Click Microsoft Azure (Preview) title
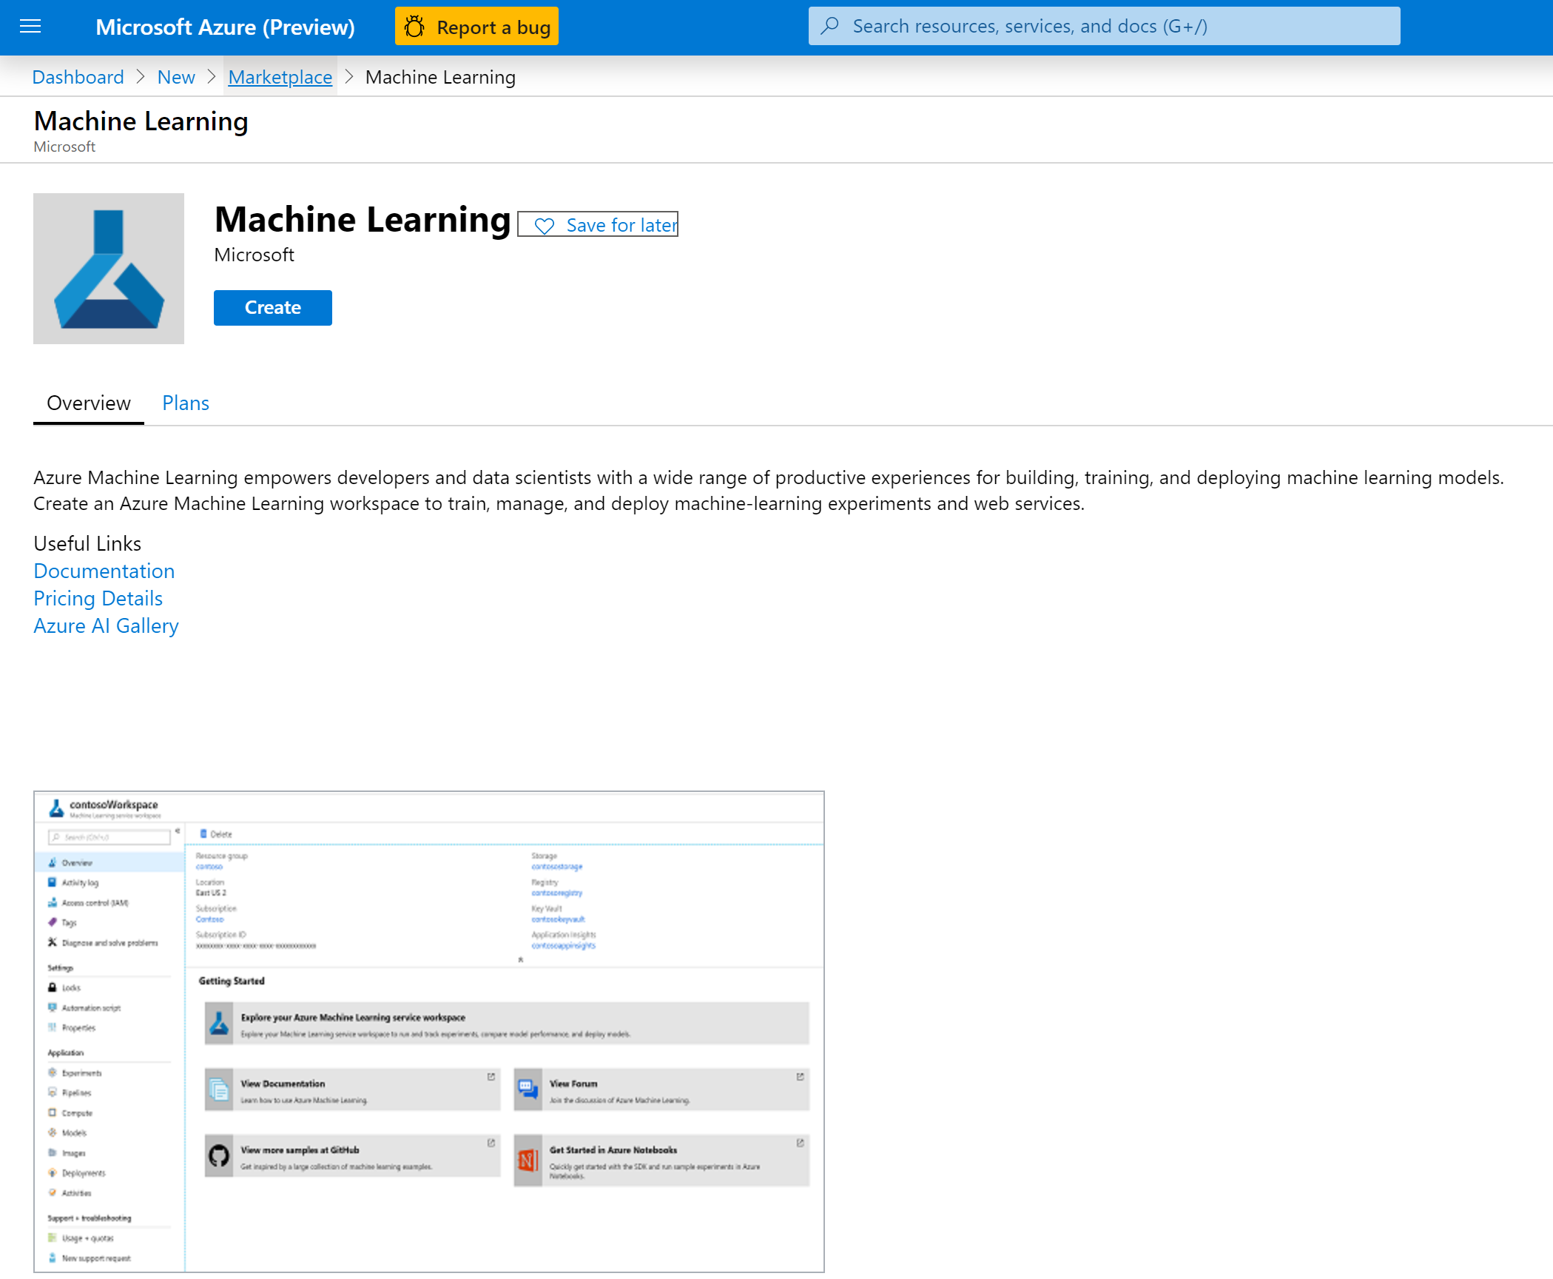The height and width of the screenshot is (1279, 1553). point(225,27)
